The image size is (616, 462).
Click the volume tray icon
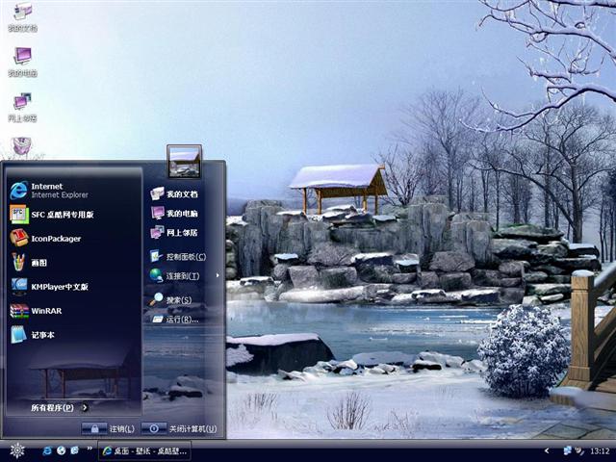click(x=579, y=450)
